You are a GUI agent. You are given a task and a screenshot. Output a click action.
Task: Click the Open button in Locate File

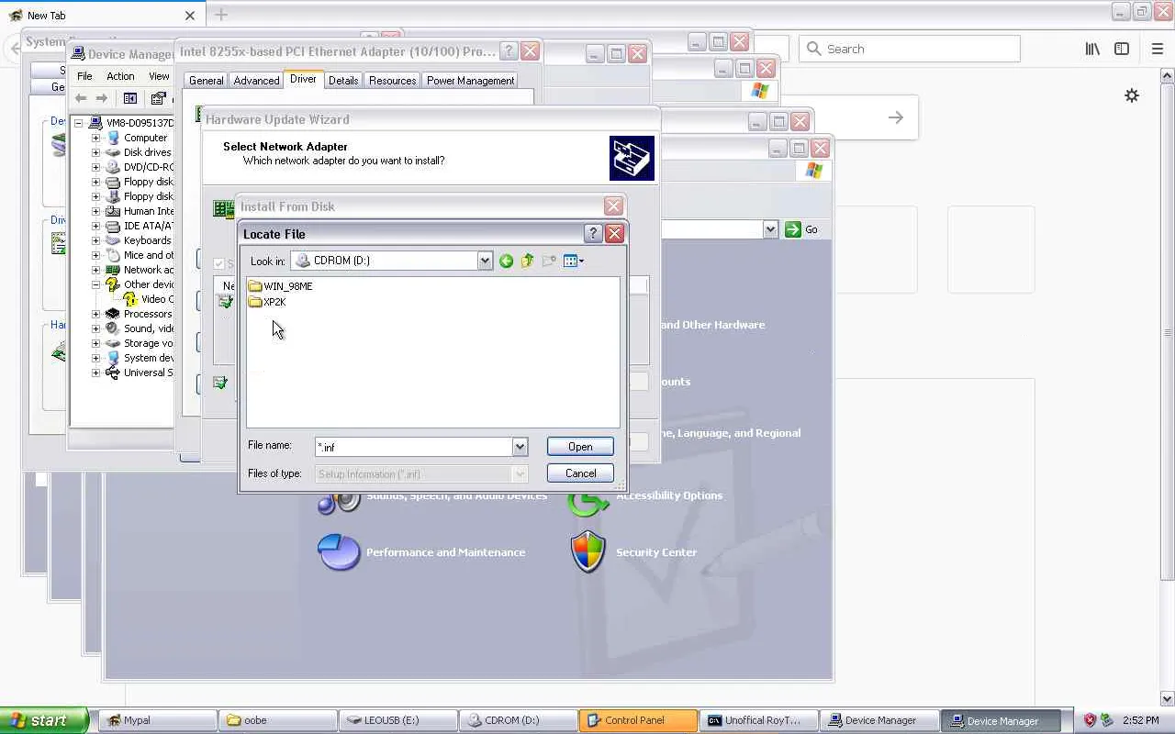[x=580, y=447]
